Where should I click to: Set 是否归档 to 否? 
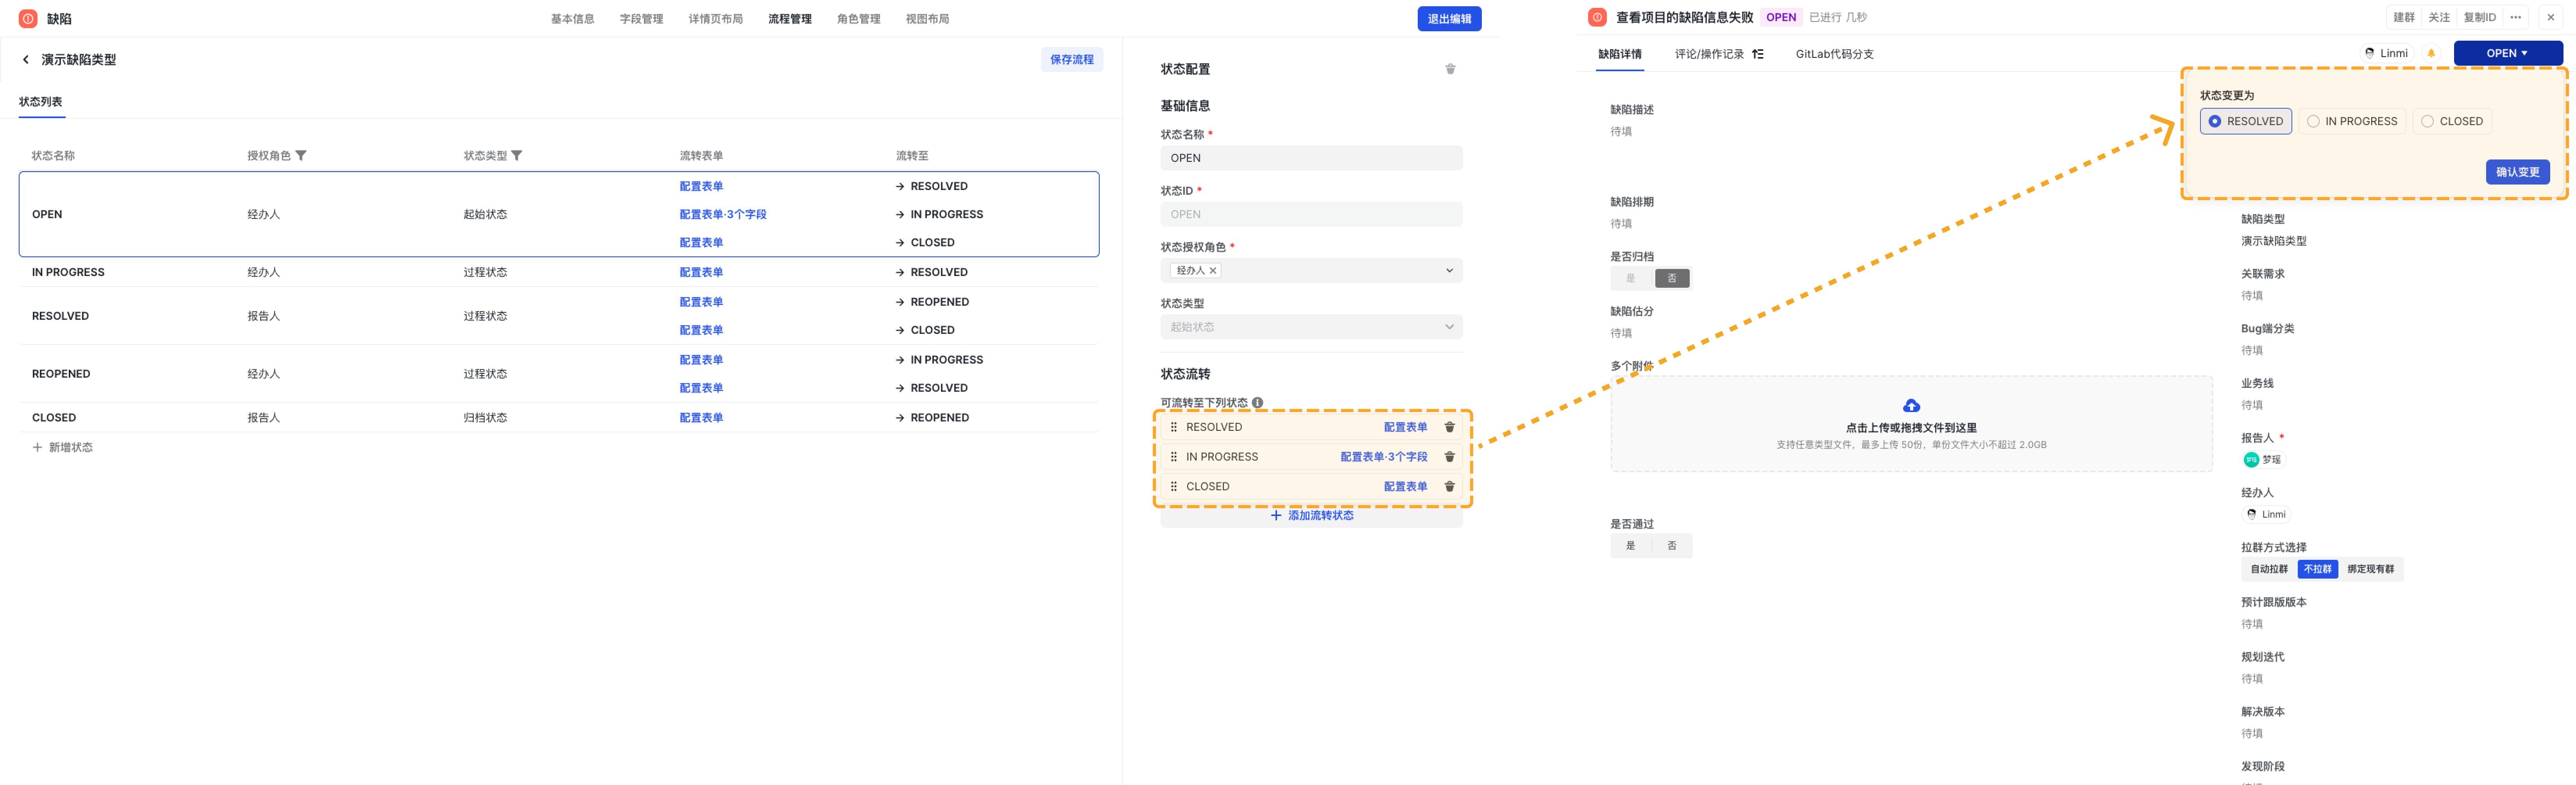click(1672, 279)
